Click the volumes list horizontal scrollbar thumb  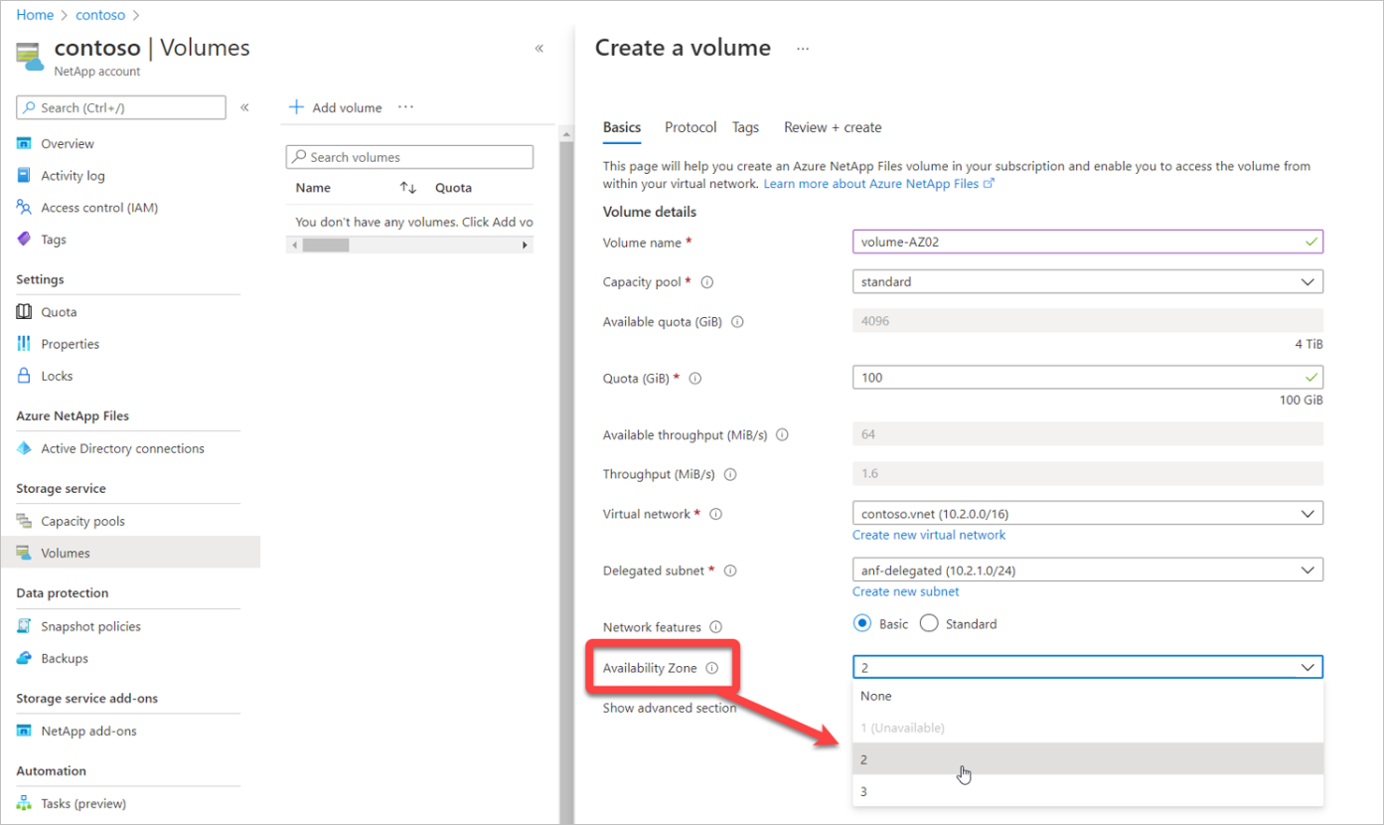click(x=326, y=245)
